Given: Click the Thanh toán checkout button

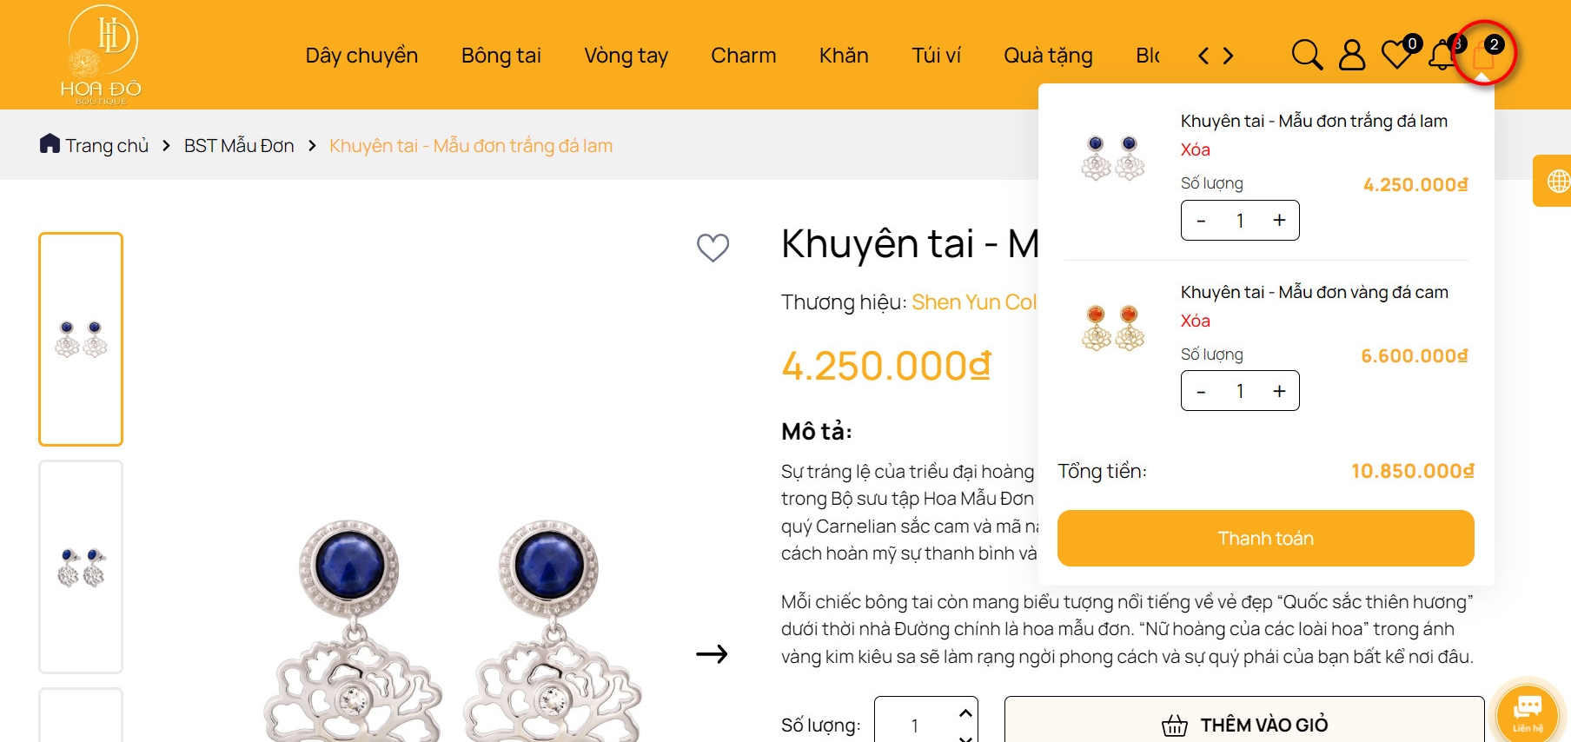Looking at the screenshot, I should (x=1265, y=538).
